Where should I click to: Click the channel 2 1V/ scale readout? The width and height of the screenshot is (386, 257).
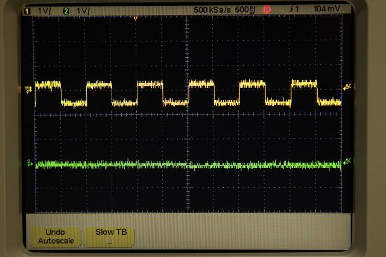[x=83, y=11]
